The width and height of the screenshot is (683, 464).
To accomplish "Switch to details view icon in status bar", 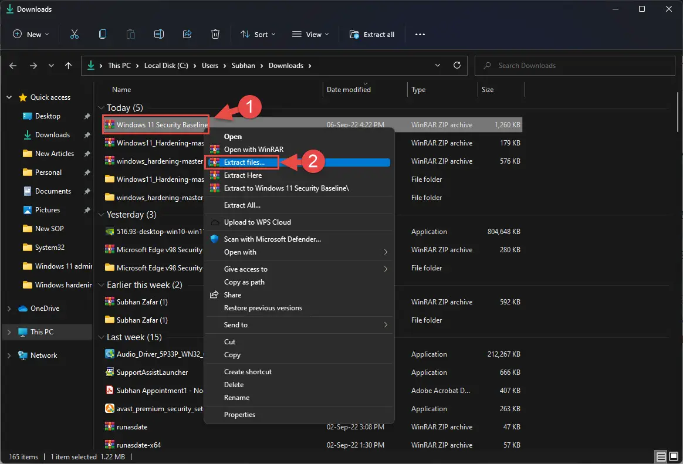I will point(661,456).
